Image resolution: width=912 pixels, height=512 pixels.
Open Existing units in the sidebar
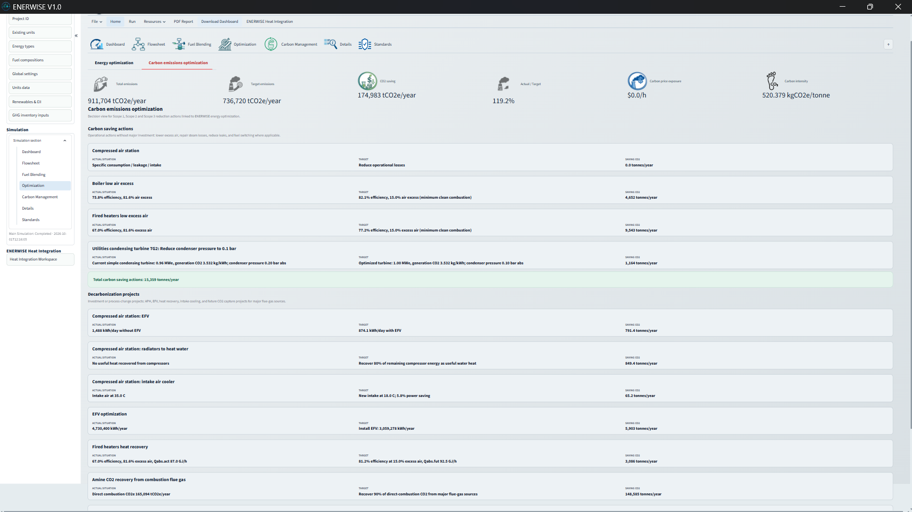pyautogui.click(x=40, y=33)
